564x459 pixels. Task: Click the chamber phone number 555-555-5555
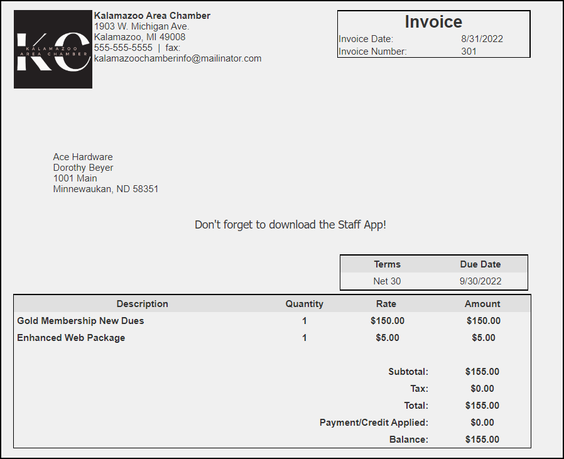tap(123, 48)
